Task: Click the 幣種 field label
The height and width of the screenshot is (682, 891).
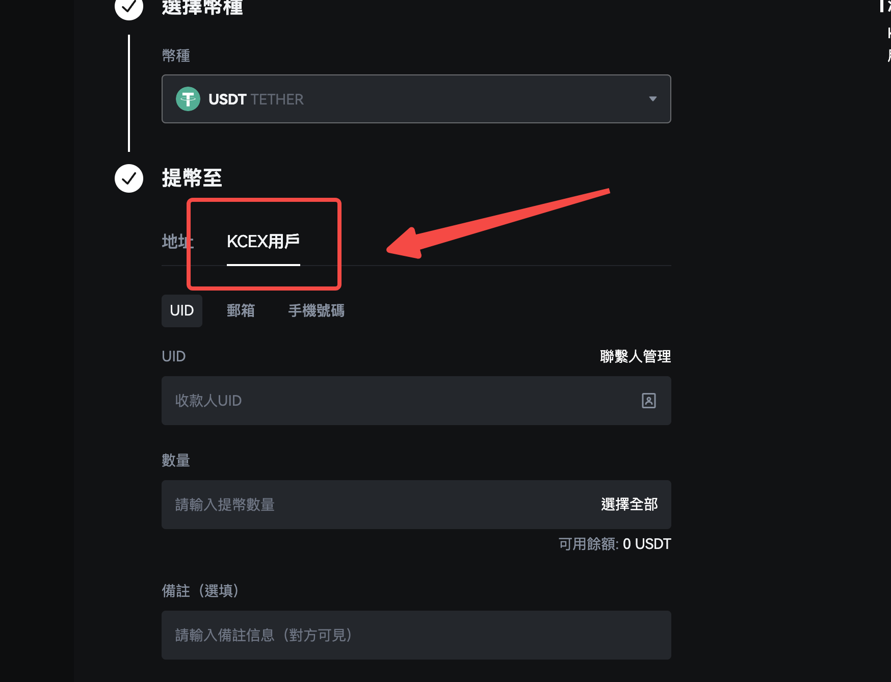Action: click(176, 56)
